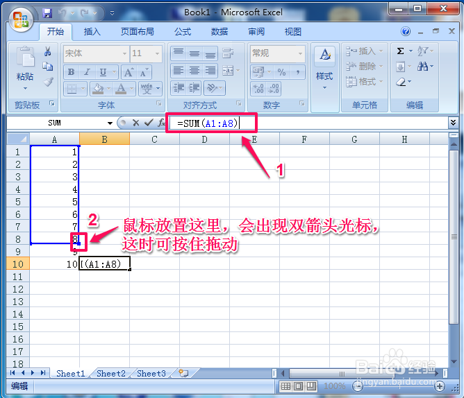Decrease font size with the small A icon
464x398 pixels.
click(143, 72)
